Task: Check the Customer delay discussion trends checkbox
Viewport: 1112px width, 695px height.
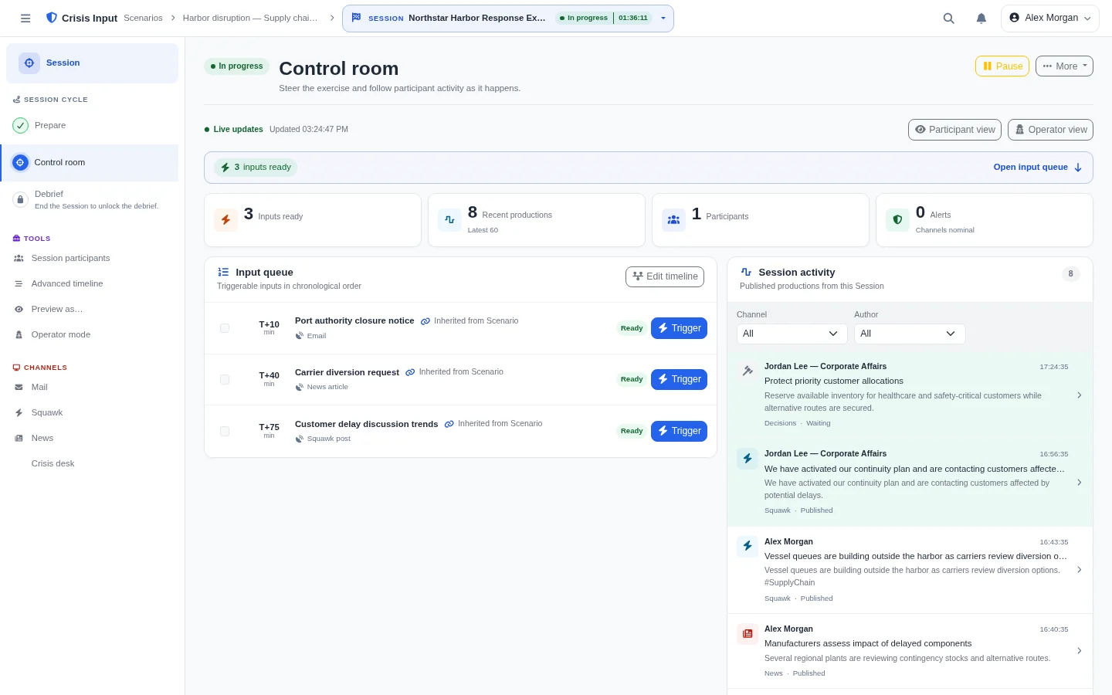Action: click(225, 431)
